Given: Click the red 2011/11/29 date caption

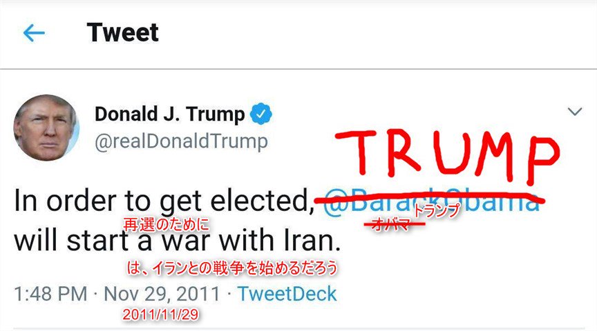Looking at the screenshot, I should [x=160, y=314].
